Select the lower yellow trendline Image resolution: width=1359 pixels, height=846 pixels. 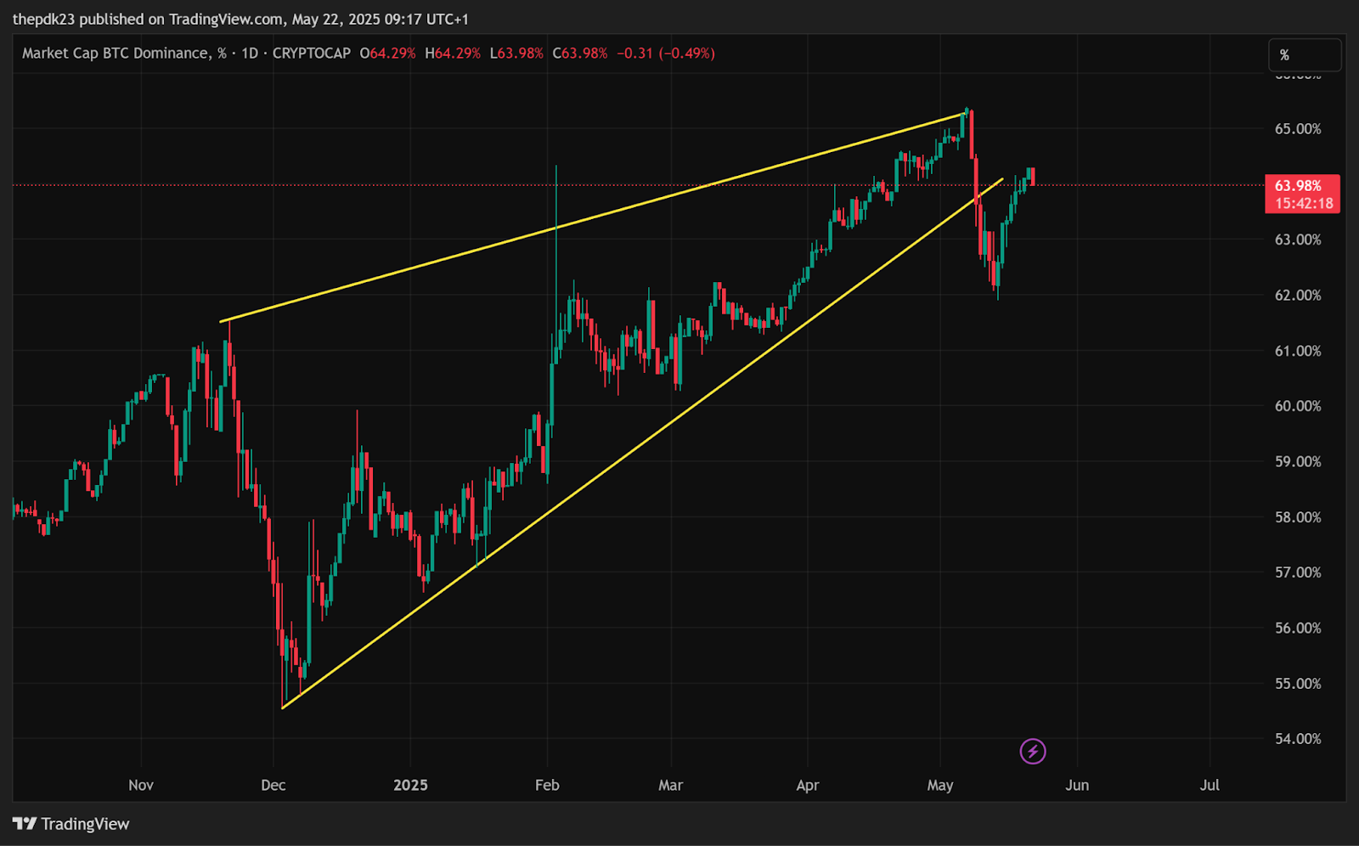coord(642,443)
